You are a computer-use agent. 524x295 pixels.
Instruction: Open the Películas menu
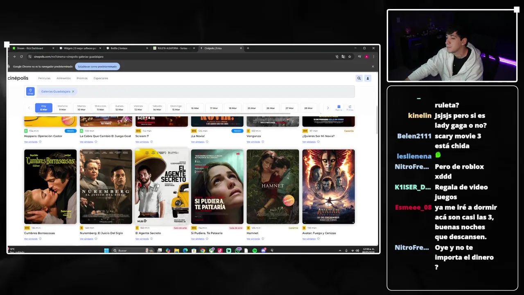pos(44,78)
